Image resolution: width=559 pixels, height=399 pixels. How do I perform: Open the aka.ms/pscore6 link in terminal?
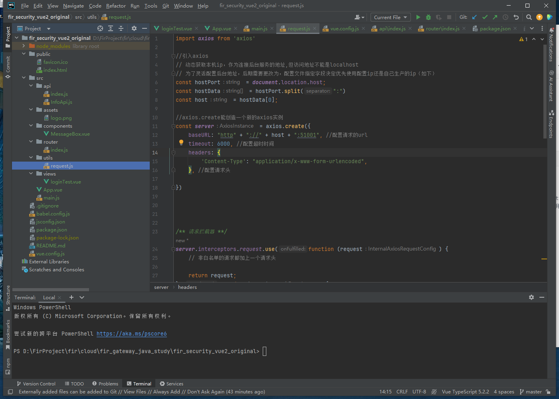(132, 334)
